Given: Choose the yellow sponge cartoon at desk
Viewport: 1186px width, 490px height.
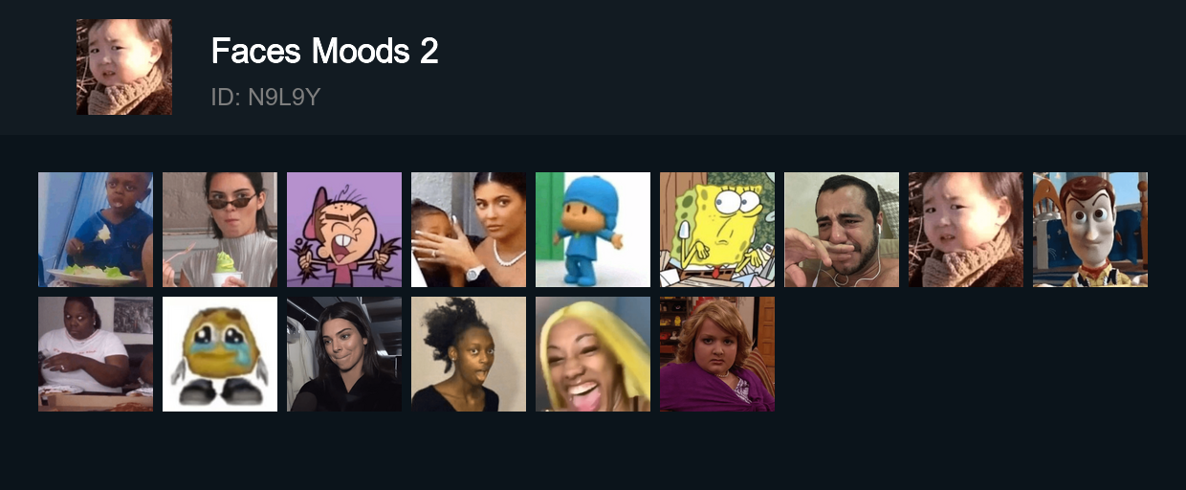Looking at the screenshot, I should [x=717, y=230].
